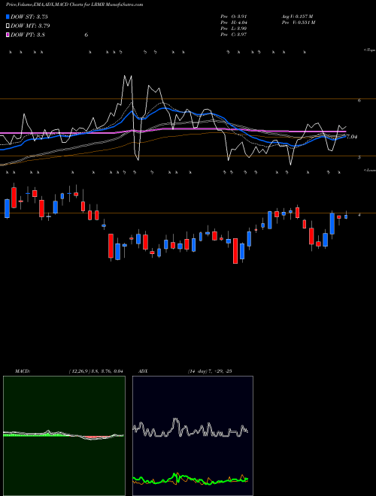The width and height of the screenshot is (376, 496).
Task: Click the 'Pre L: 3.90' value
Action: [234, 29]
